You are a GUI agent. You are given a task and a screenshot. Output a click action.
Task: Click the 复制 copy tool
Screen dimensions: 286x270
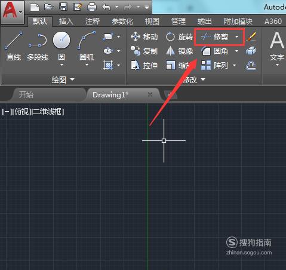point(144,51)
